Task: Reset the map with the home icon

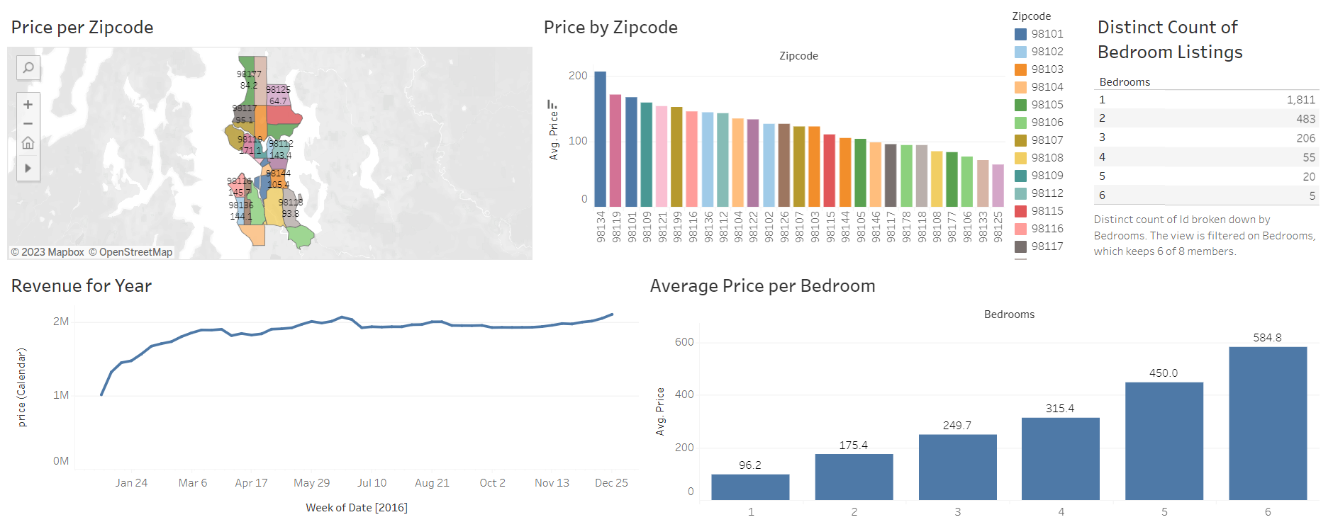Action: pyautogui.click(x=28, y=142)
